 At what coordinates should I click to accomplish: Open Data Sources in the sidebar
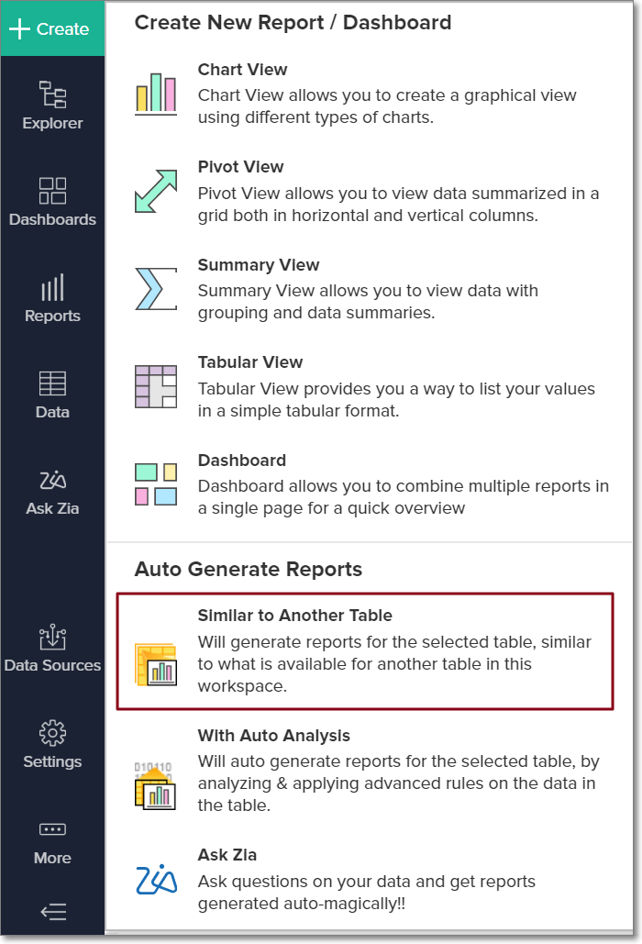pyautogui.click(x=53, y=648)
